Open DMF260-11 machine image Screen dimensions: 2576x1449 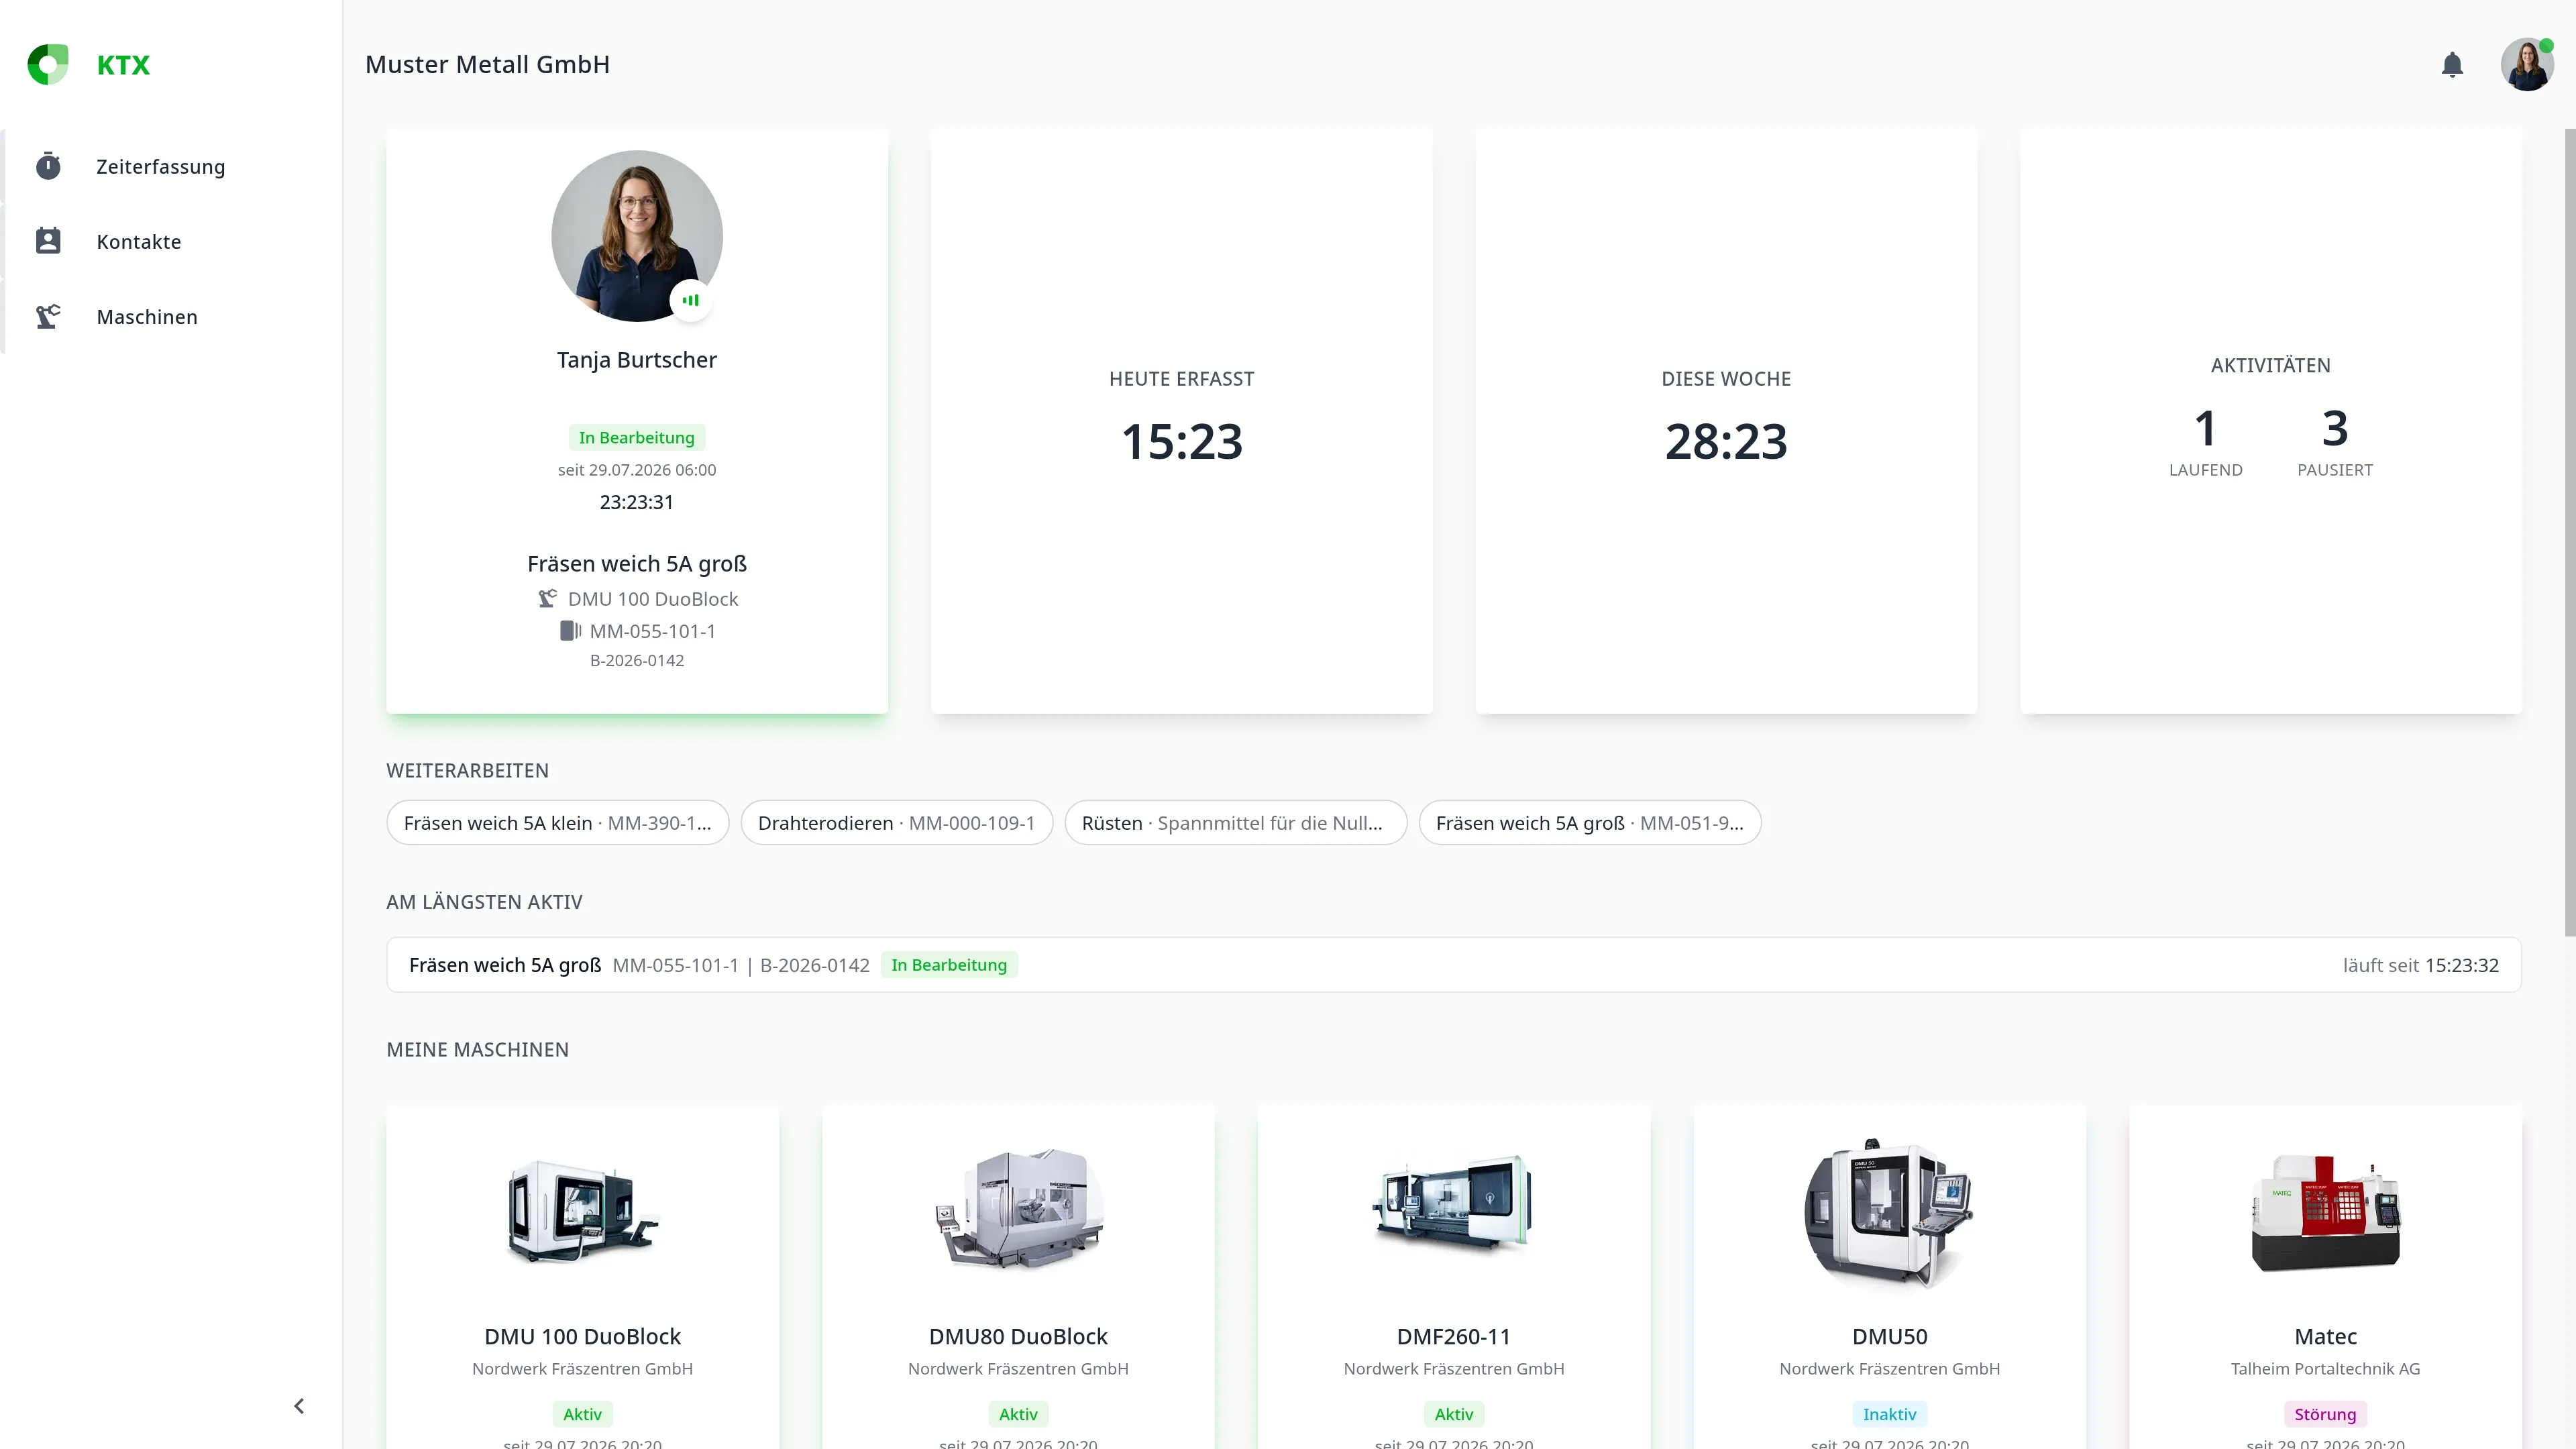pos(1453,1205)
